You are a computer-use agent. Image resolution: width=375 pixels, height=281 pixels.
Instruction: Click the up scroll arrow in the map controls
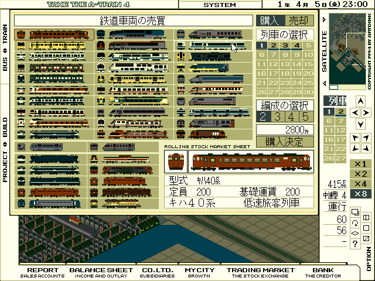point(361,101)
